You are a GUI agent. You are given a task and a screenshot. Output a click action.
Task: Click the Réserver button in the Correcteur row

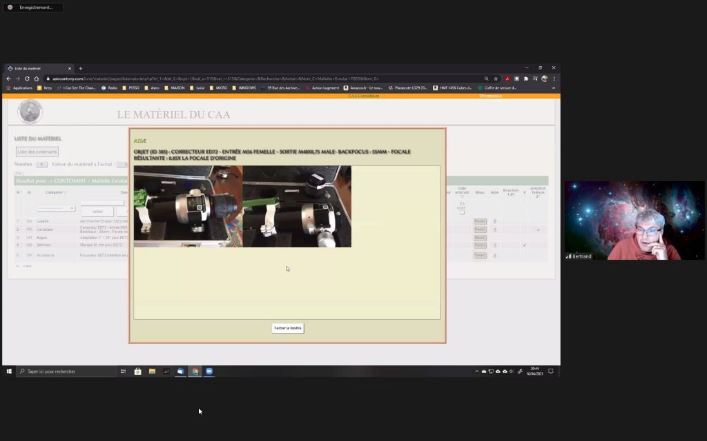tap(480, 229)
